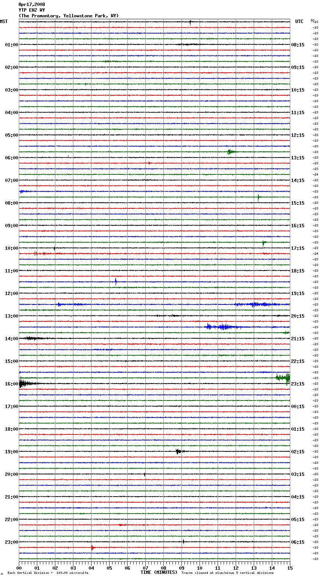Click the 16:00 MST time label

coord(12,384)
